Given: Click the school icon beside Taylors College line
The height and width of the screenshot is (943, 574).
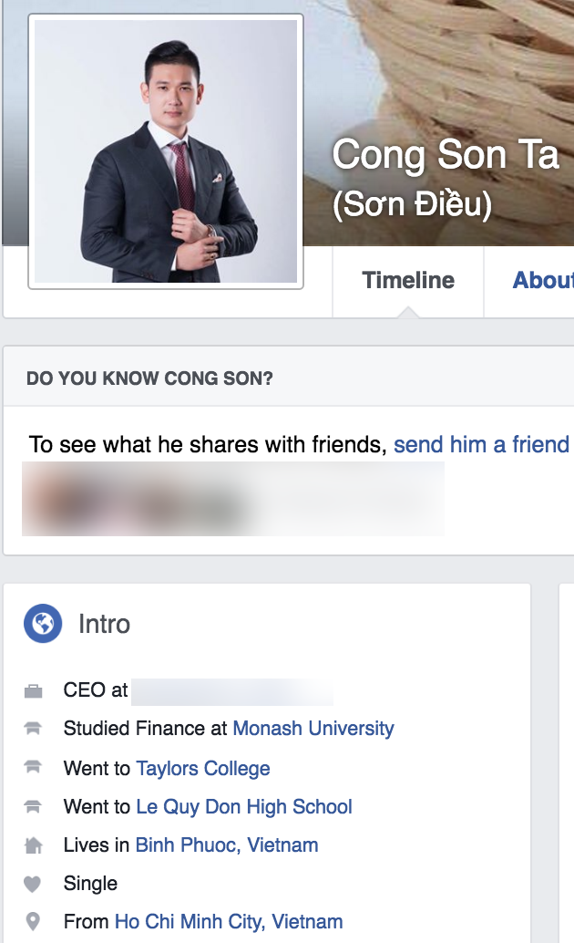Looking at the screenshot, I should coord(34,769).
